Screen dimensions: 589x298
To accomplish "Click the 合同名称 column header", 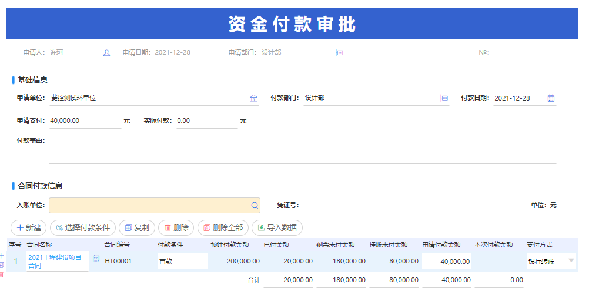I will point(39,245).
